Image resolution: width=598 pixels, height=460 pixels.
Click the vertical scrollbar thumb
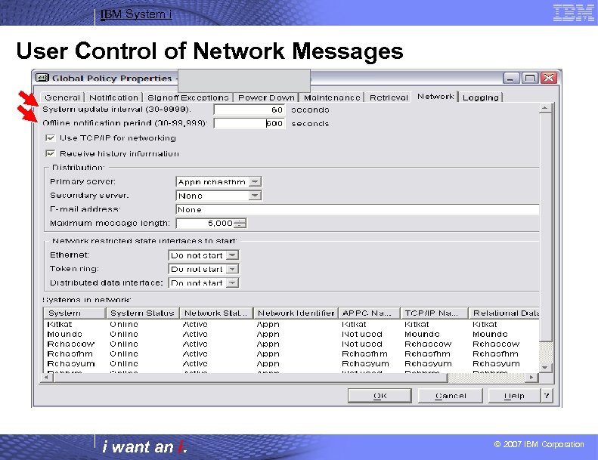coord(545,227)
